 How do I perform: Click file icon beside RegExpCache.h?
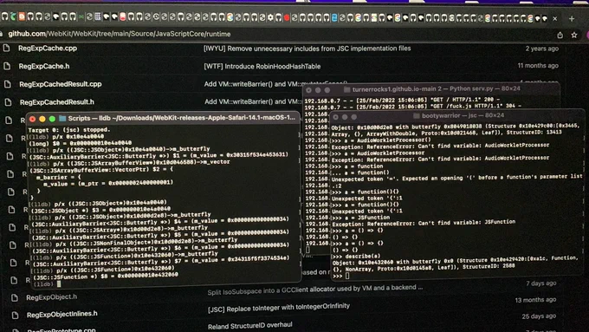pos(7,66)
